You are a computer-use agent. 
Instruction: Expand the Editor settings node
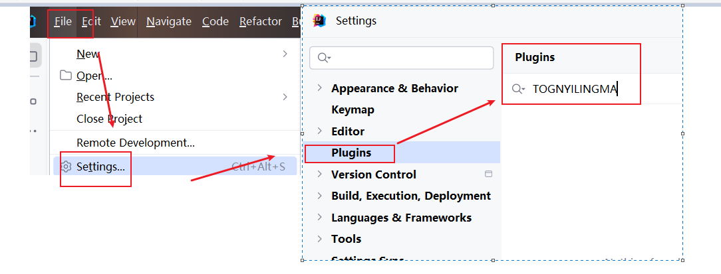[x=320, y=131]
